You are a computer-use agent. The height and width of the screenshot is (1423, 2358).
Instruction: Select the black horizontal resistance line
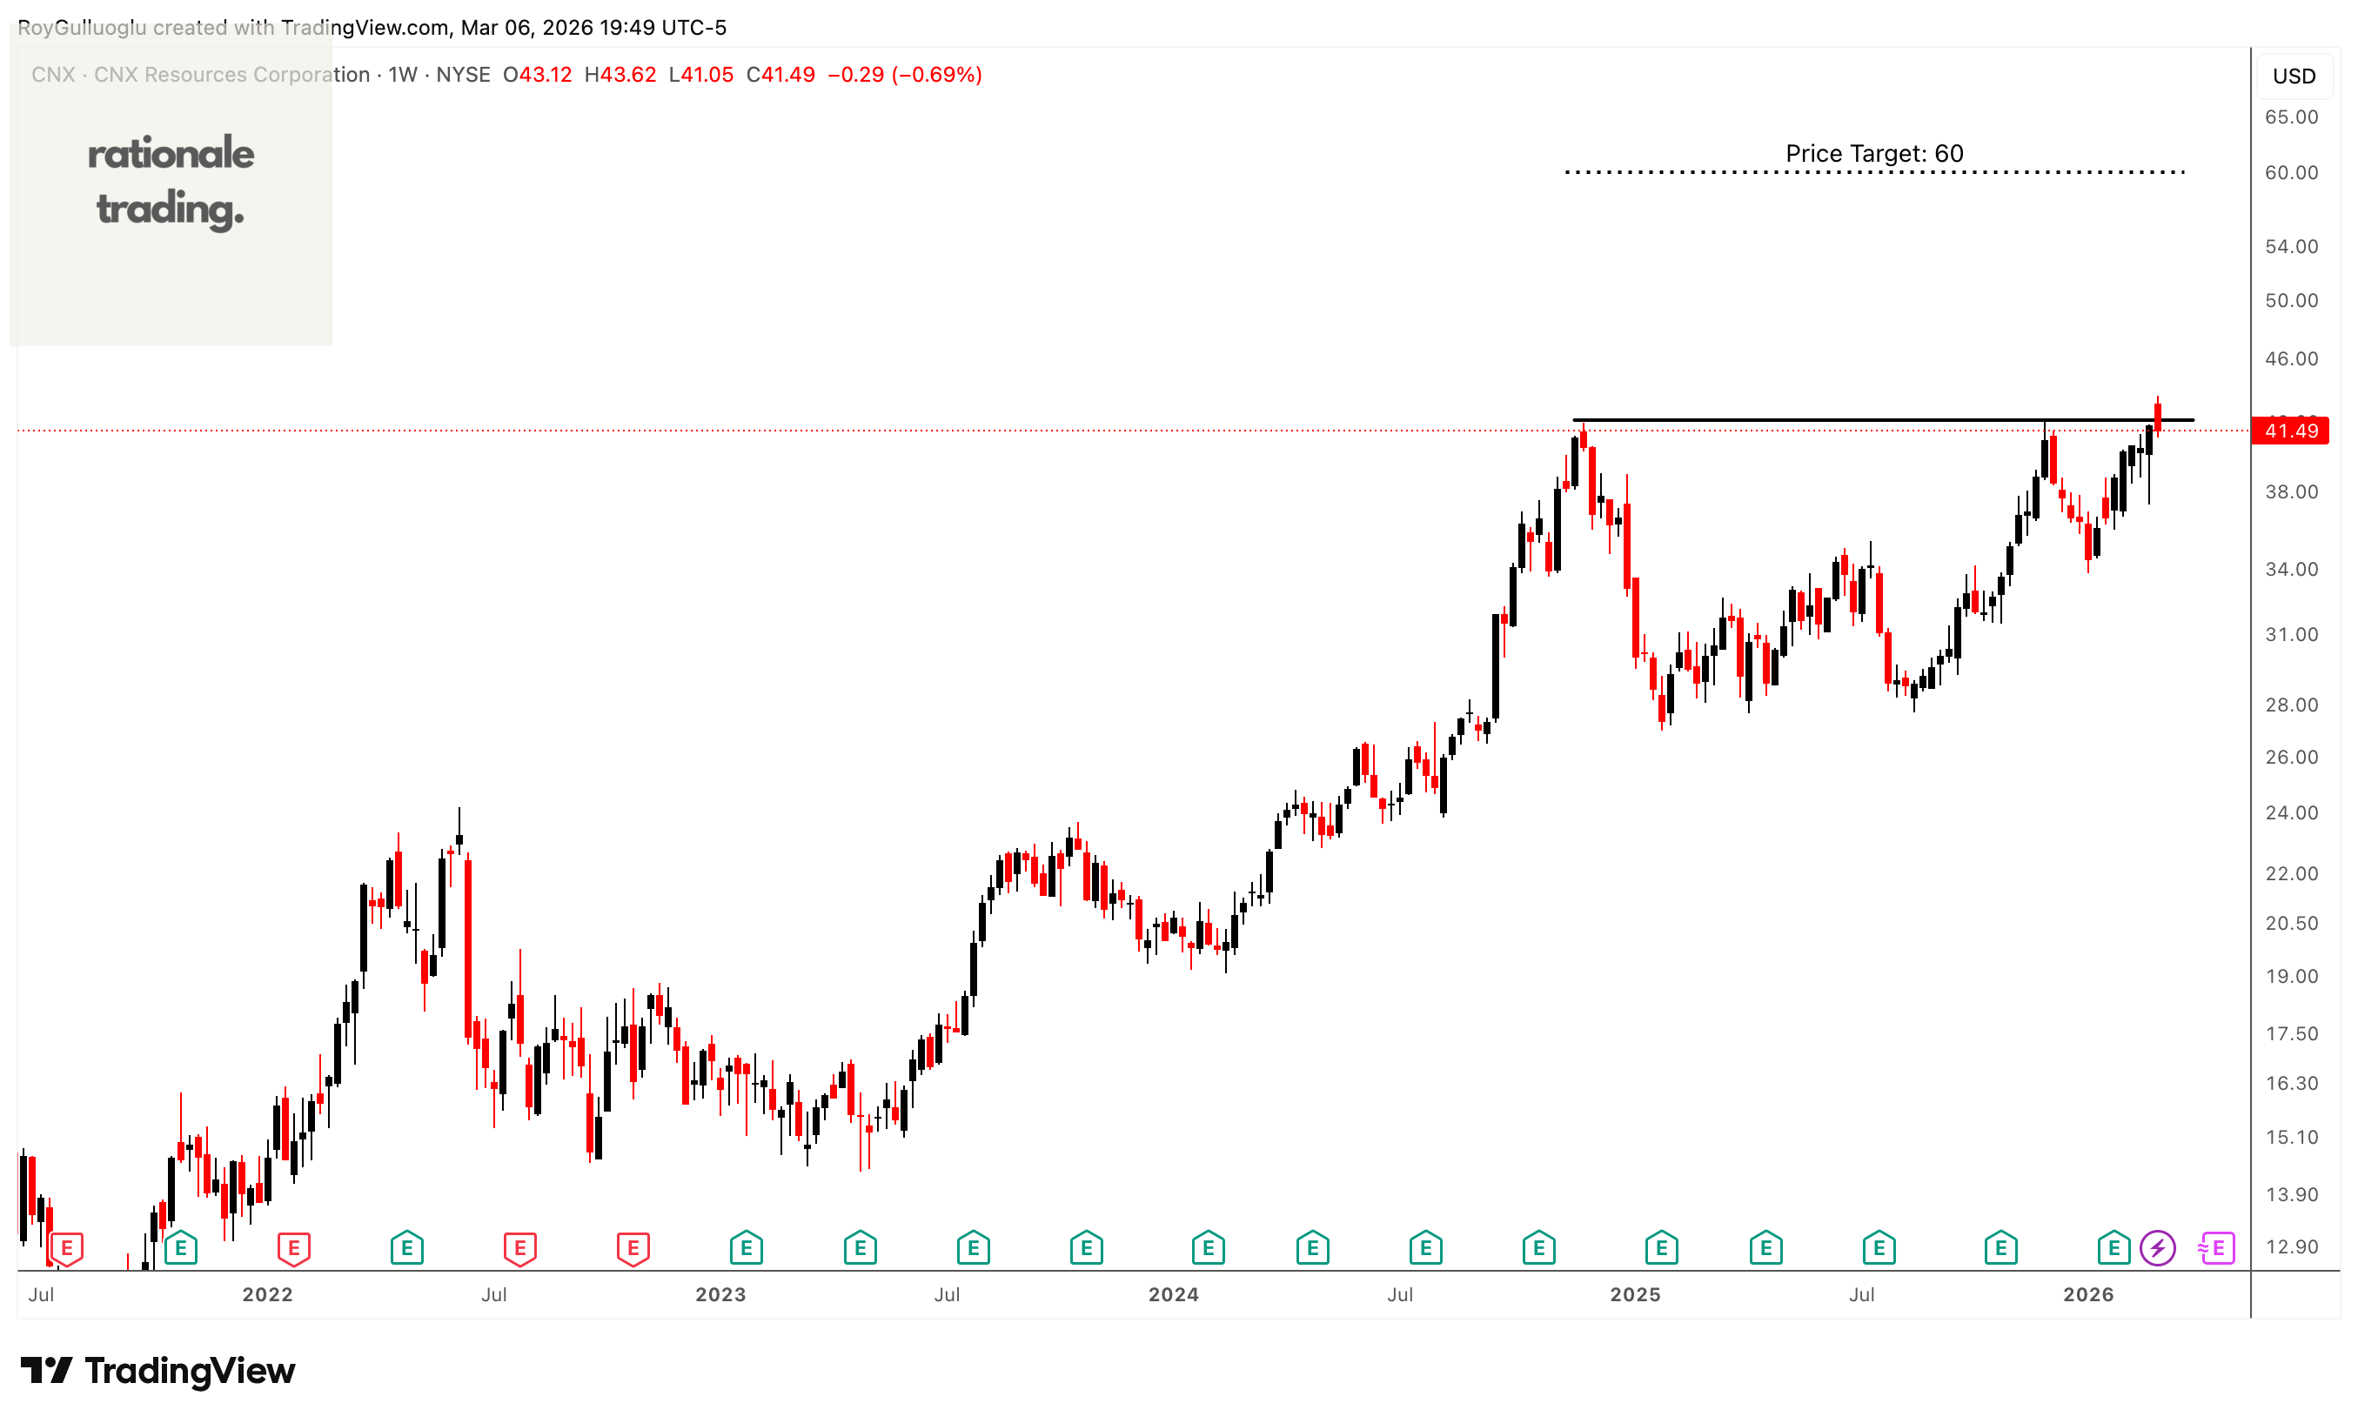click(x=1819, y=420)
